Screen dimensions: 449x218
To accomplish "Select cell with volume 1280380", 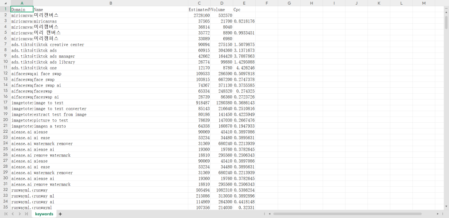I will click(x=222, y=103).
